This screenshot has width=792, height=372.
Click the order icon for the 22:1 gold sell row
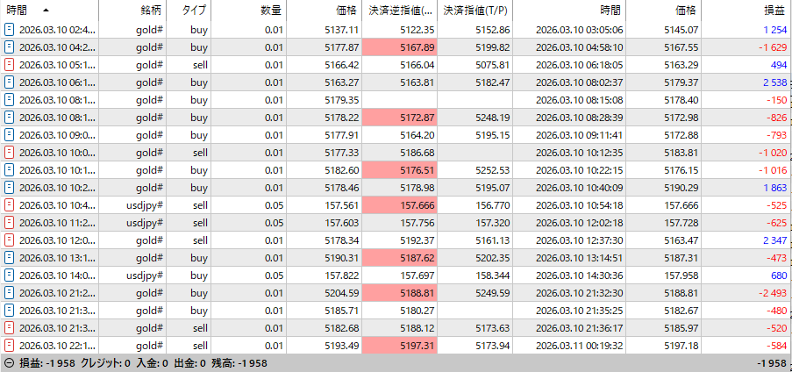pos(10,346)
